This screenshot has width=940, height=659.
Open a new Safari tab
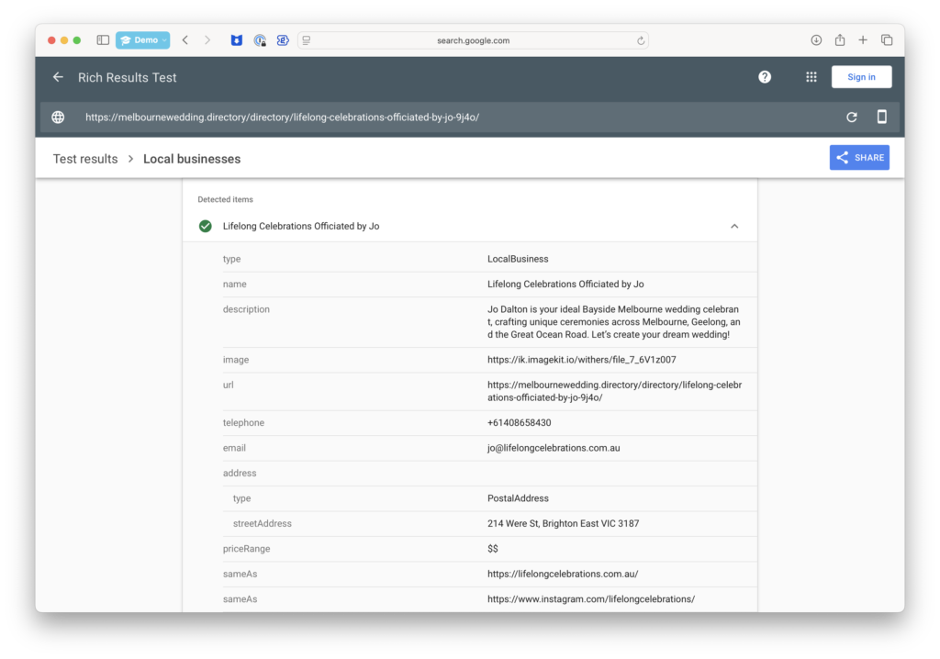[x=863, y=40]
